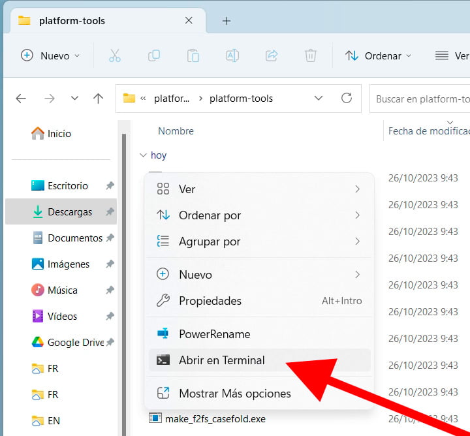Choose PowerRename in context menu
The height and width of the screenshot is (436, 470).
pyautogui.click(x=260, y=334)
